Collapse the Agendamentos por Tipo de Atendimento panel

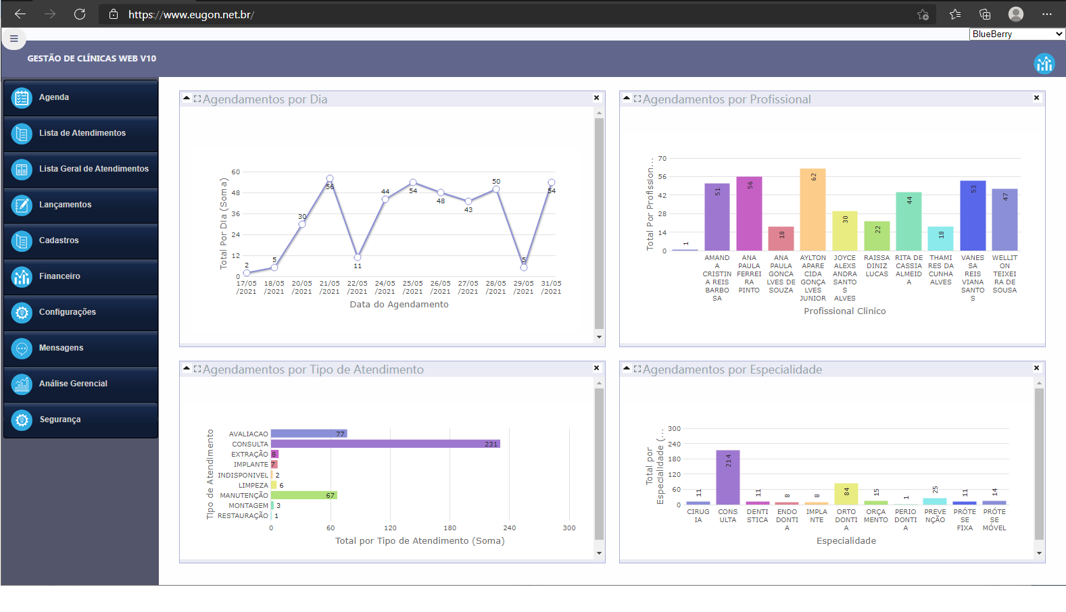point(187,369)
